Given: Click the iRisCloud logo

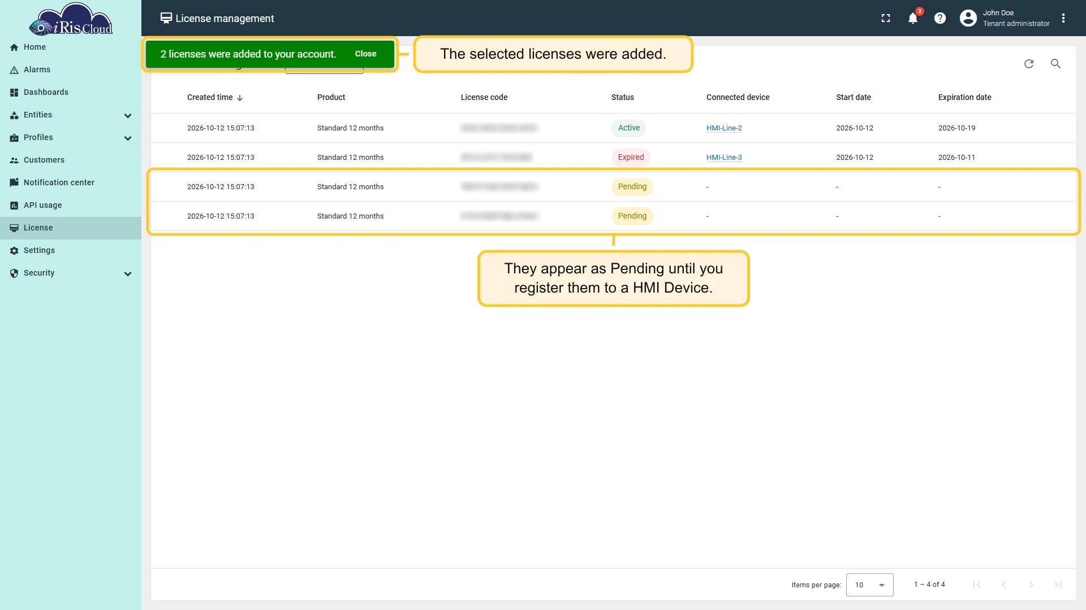Looking at the screenshot, I should pos(71,20).
